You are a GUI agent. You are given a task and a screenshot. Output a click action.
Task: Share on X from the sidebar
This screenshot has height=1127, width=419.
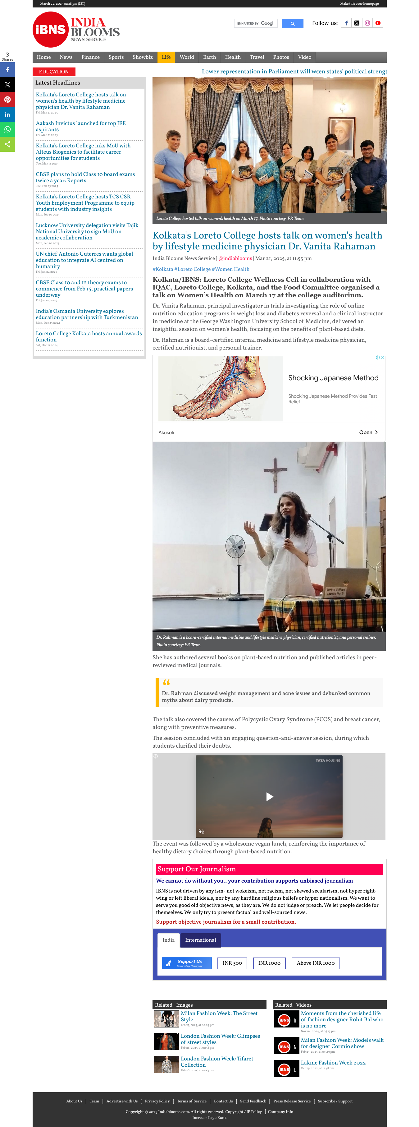click(7, 85)
